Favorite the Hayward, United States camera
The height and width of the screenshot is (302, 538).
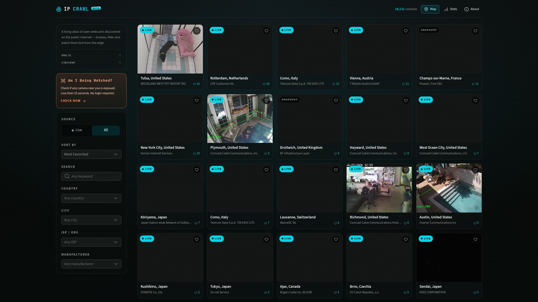[x=406, y=100]
